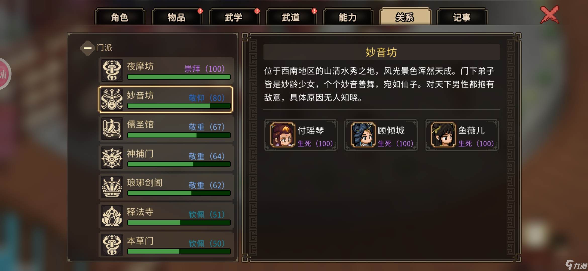View 鱼薇儿 character card
Screen dimensions: 588x271
(x=462, y=135)
